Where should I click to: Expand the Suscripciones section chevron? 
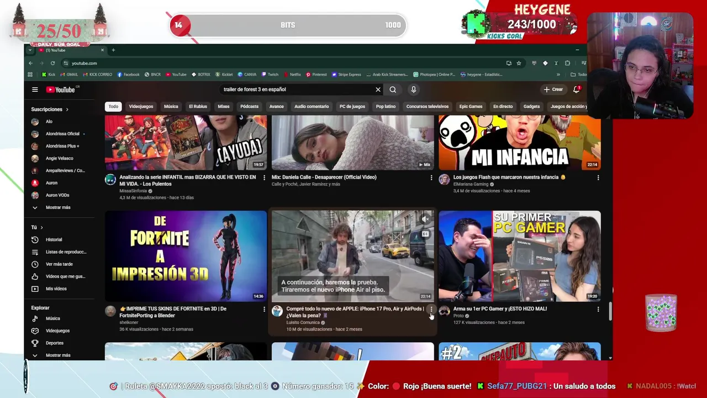click(x=67, y=109)
